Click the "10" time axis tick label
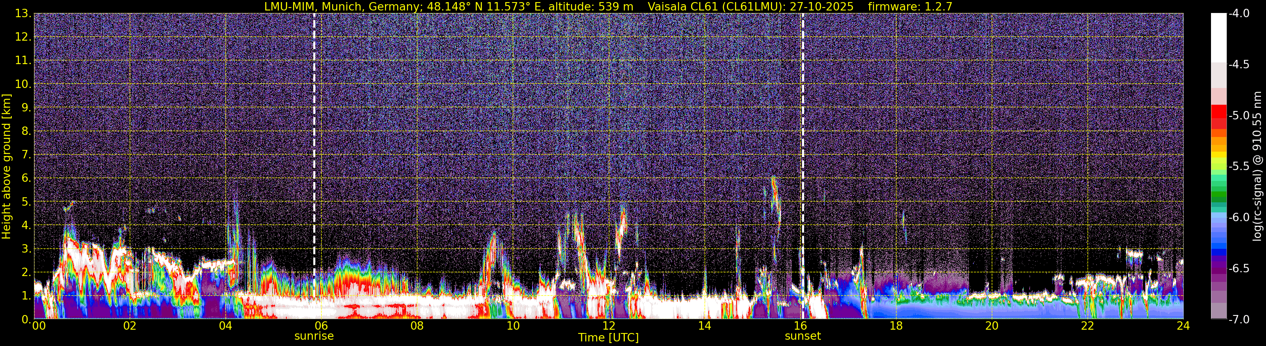This screenshot has height=346, width=1266. (x=513, y=326)
